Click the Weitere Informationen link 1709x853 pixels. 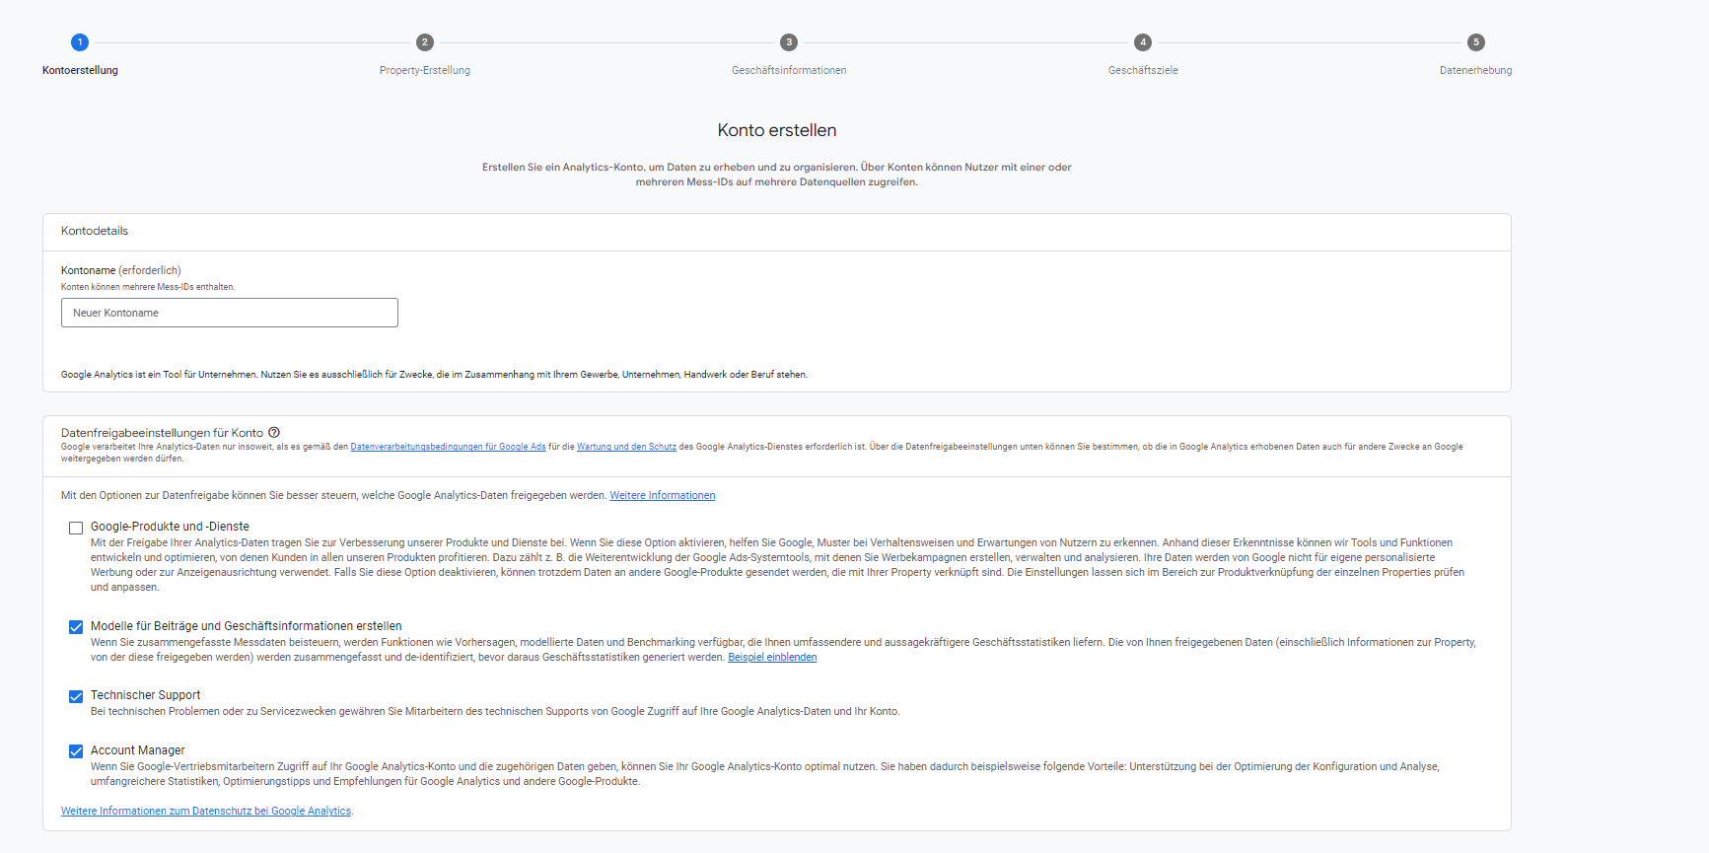coord(662,495)
